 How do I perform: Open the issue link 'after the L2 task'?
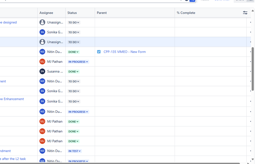tap(13, 159)
